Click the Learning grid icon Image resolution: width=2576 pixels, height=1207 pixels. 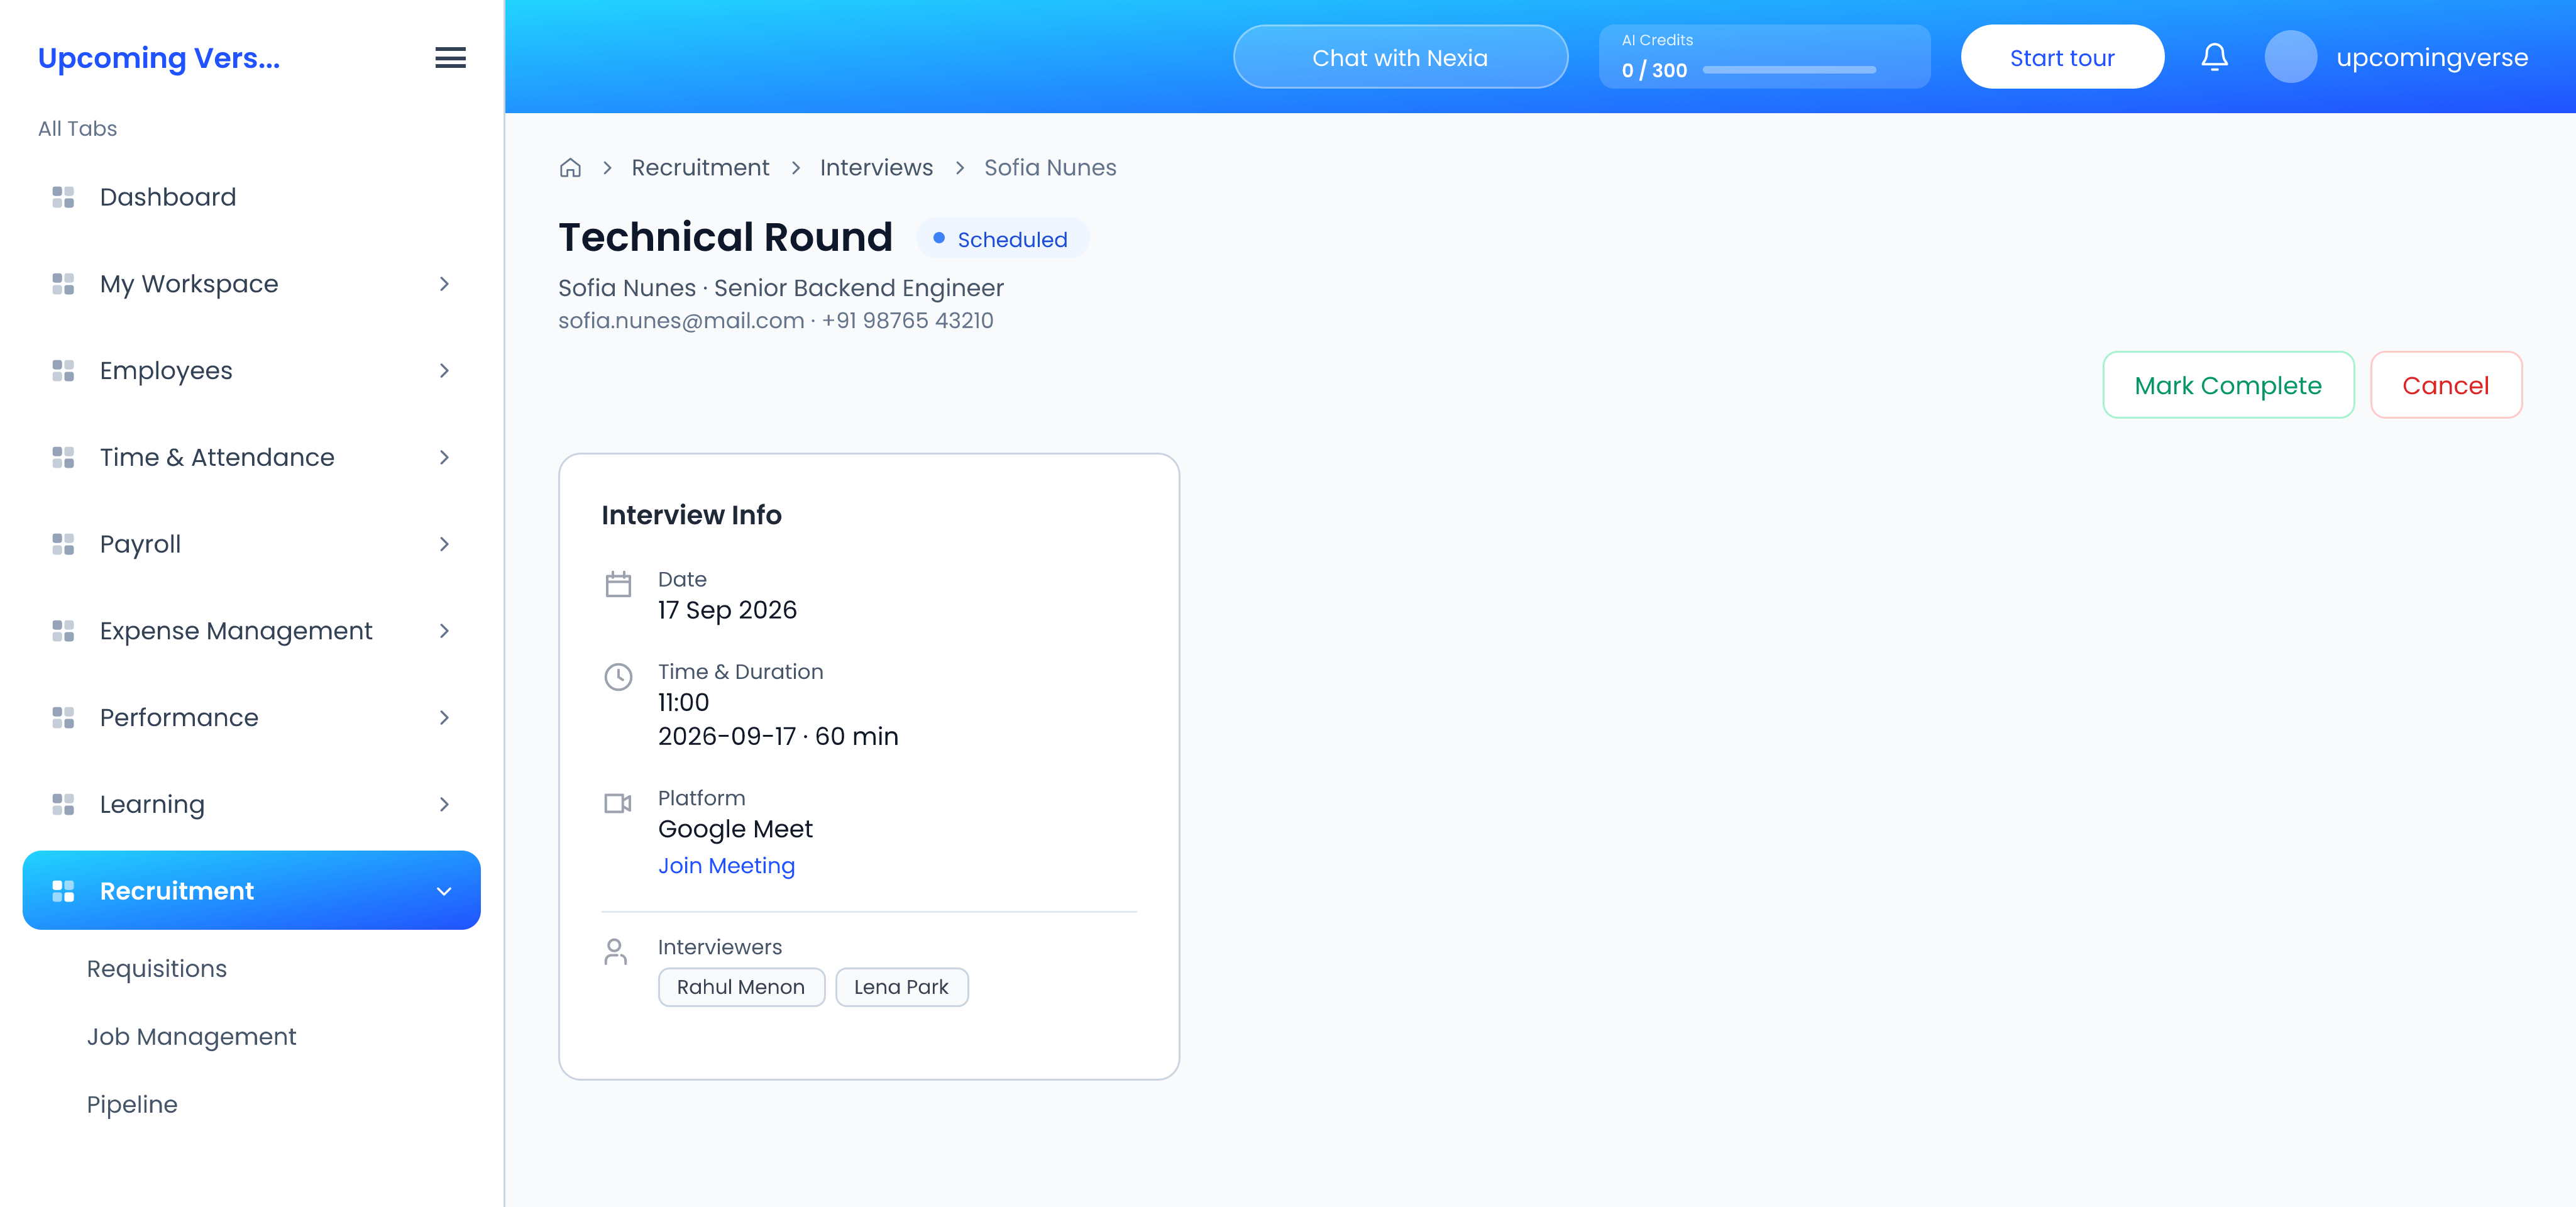coord(63,804)
